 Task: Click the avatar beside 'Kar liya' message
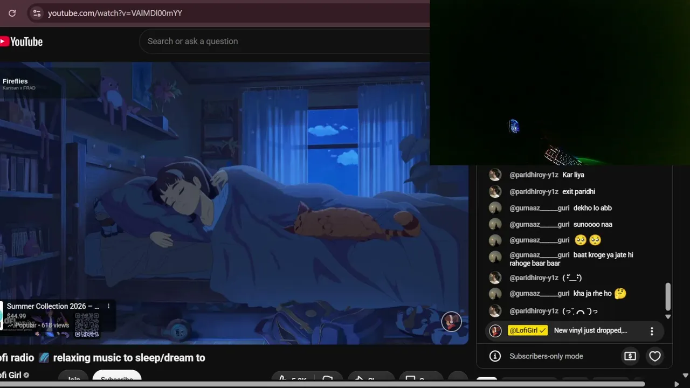(x=495, y=175)
